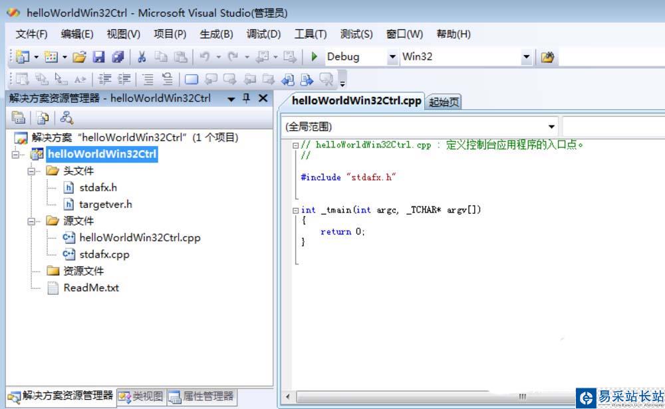This screenshot has height=409, width=665.
Task: Open the New Project dropdown arrow
Action: (36, 56)
